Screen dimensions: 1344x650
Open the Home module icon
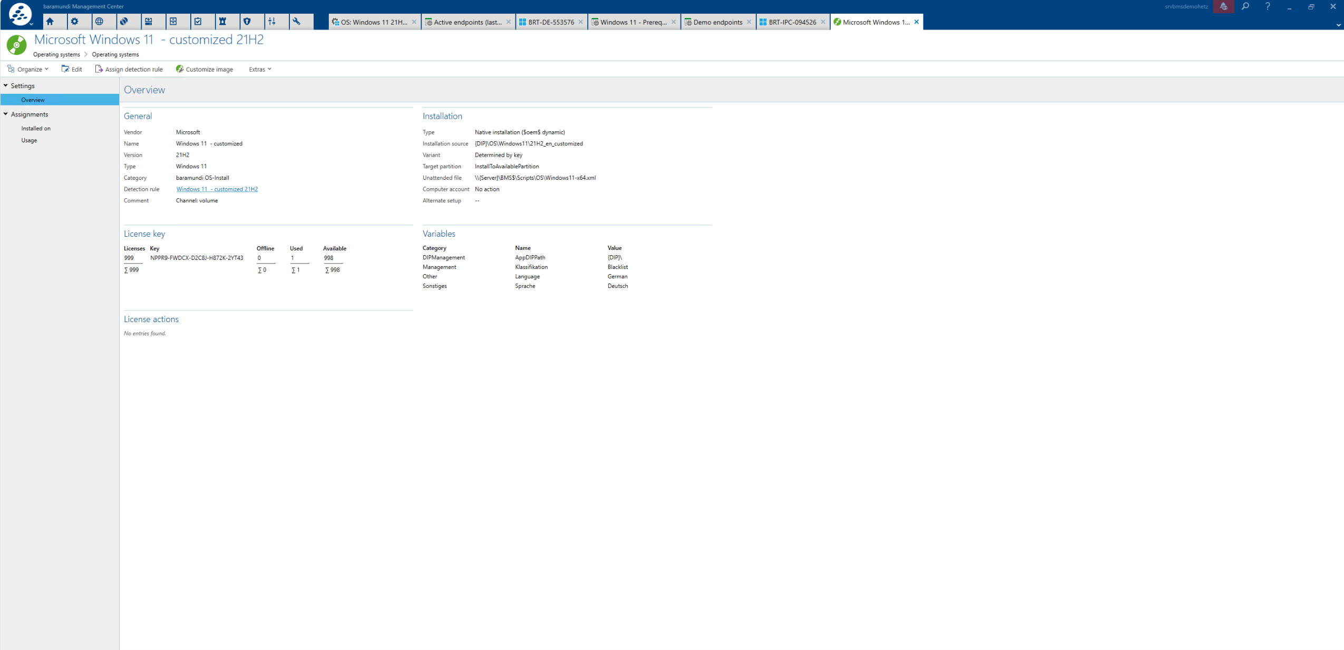coord(50,22)
